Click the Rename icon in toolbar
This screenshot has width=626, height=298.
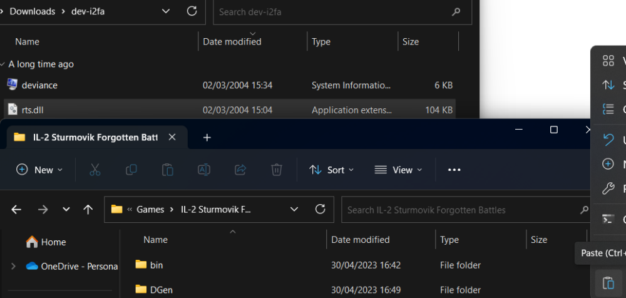(203, 170)
